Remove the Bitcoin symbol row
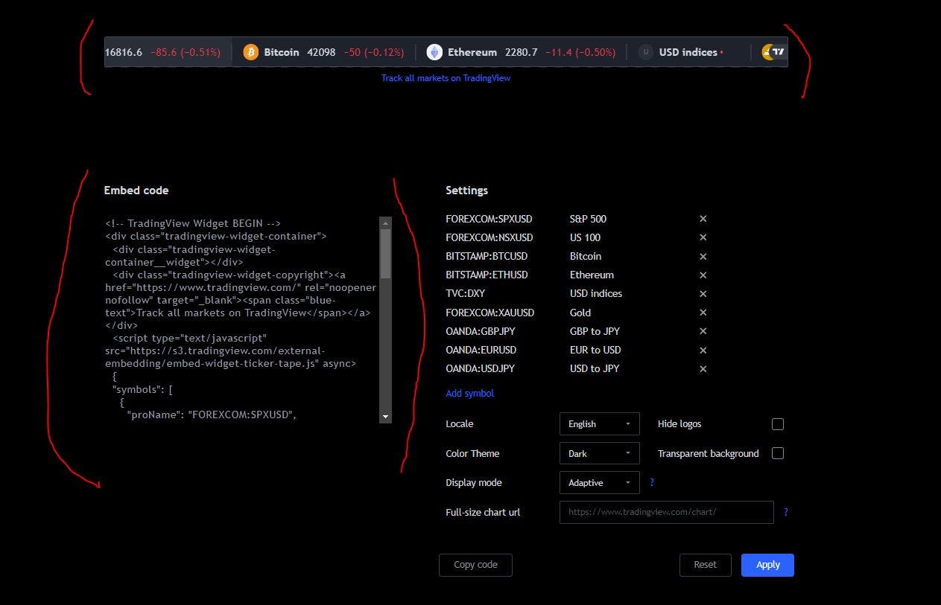The height and width of the screenshot is (605, 941). pyautogui.click(x=703, y=257)
